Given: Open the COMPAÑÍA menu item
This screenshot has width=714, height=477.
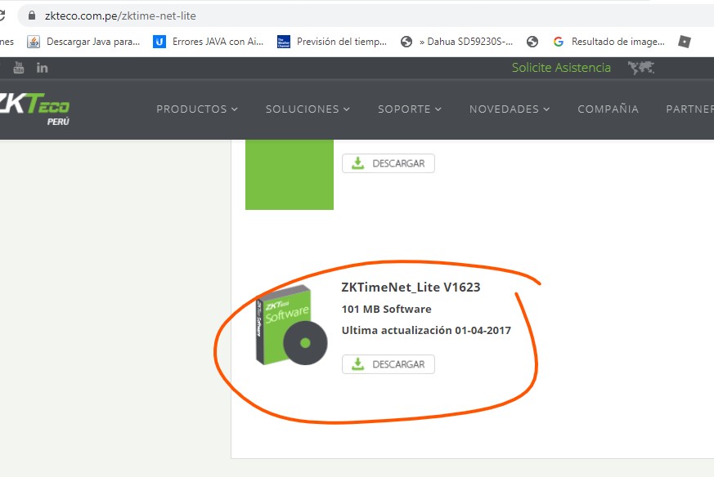Looking at the screenshot, I should [x=608, y=109].
